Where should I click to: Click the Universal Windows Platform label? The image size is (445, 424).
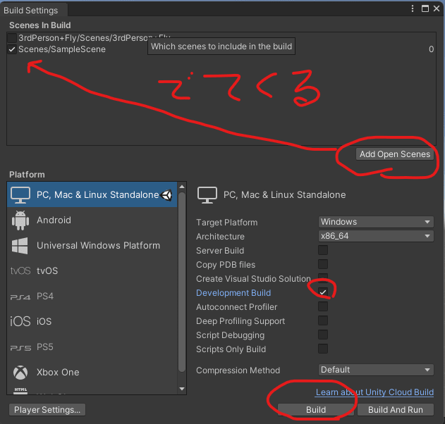click(98, 245)
